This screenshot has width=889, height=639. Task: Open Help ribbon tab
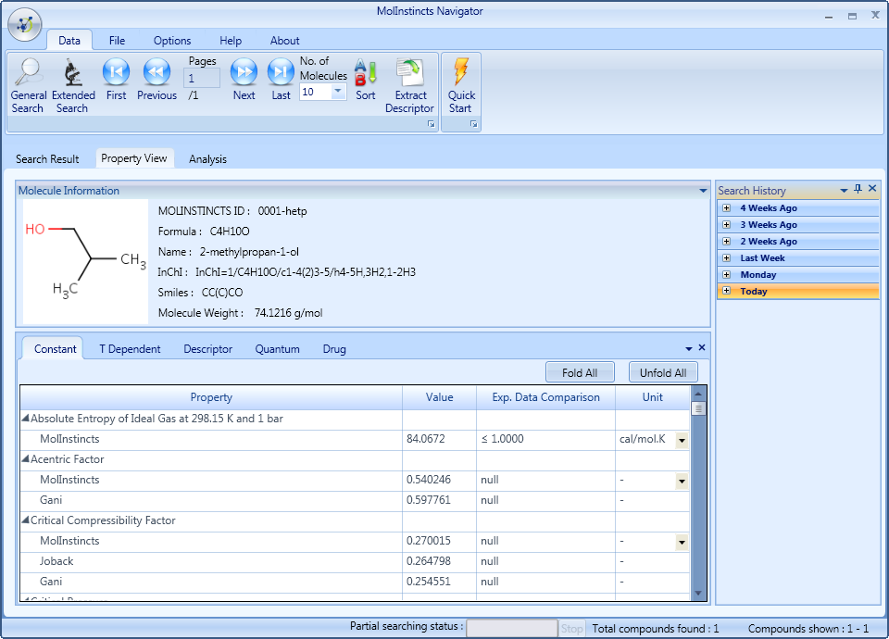[x=231, y=40]
